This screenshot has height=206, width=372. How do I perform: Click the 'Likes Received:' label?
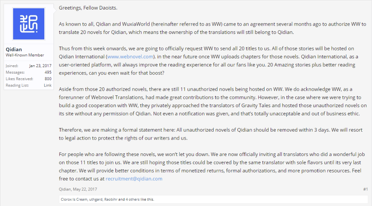click(x=19, y=79)
